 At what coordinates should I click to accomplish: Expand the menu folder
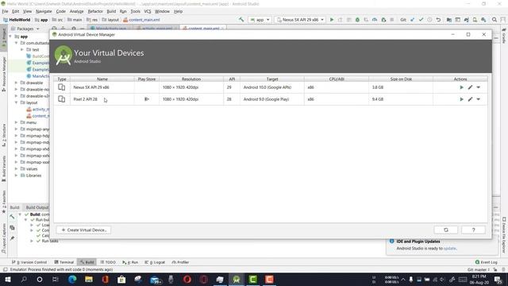[16, 122]
